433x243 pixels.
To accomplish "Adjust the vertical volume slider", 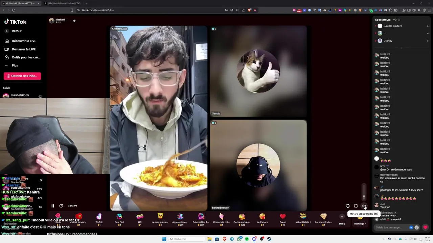I will tap(364, 192).
